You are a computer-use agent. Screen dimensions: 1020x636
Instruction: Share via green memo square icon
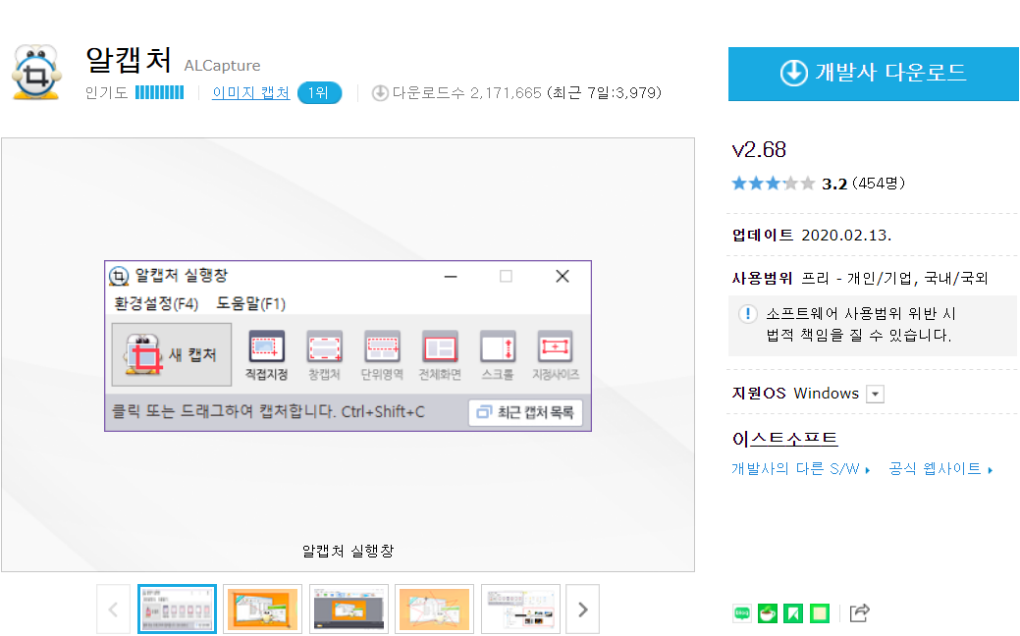(x=820, y=613)
